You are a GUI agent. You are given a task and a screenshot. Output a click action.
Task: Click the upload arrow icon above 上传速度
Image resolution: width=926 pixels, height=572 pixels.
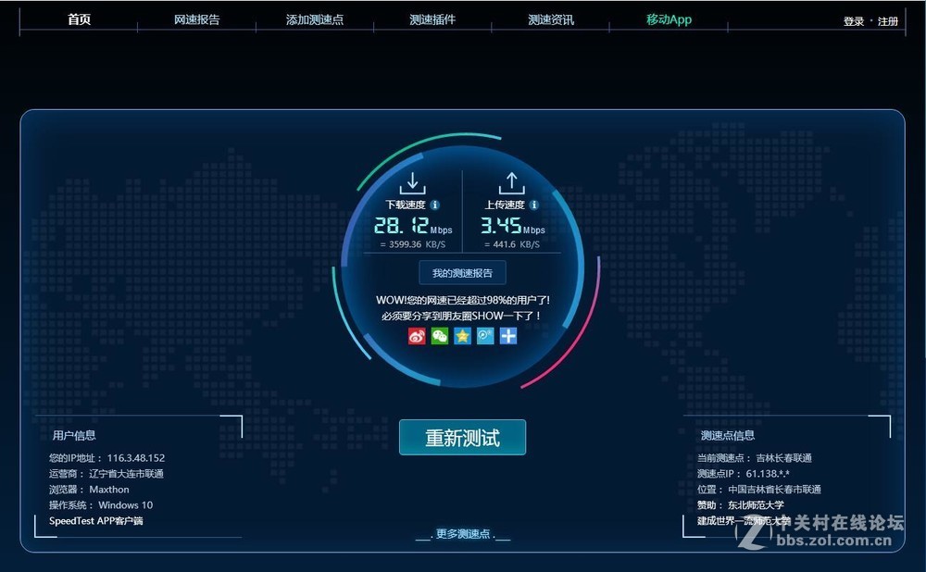tap(511, 183)
